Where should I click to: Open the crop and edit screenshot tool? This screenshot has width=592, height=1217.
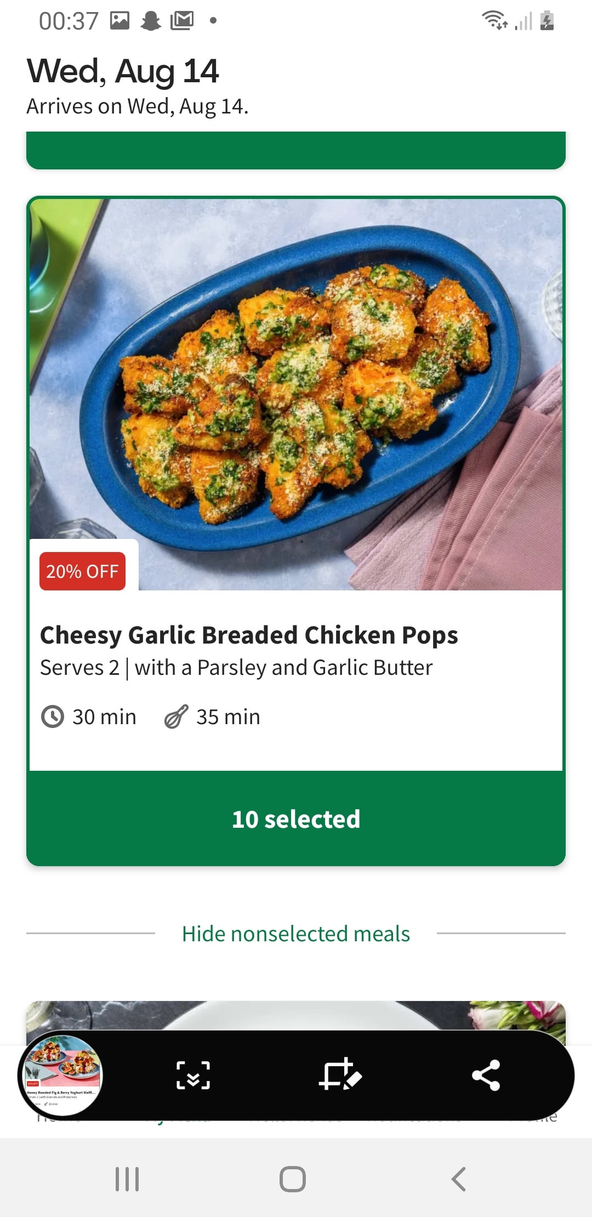(340, 1074)
